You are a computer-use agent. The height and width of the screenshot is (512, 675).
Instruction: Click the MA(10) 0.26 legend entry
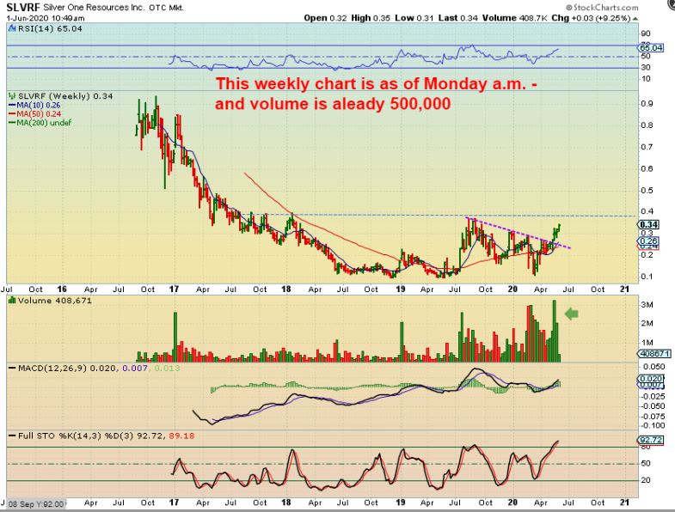34,105
